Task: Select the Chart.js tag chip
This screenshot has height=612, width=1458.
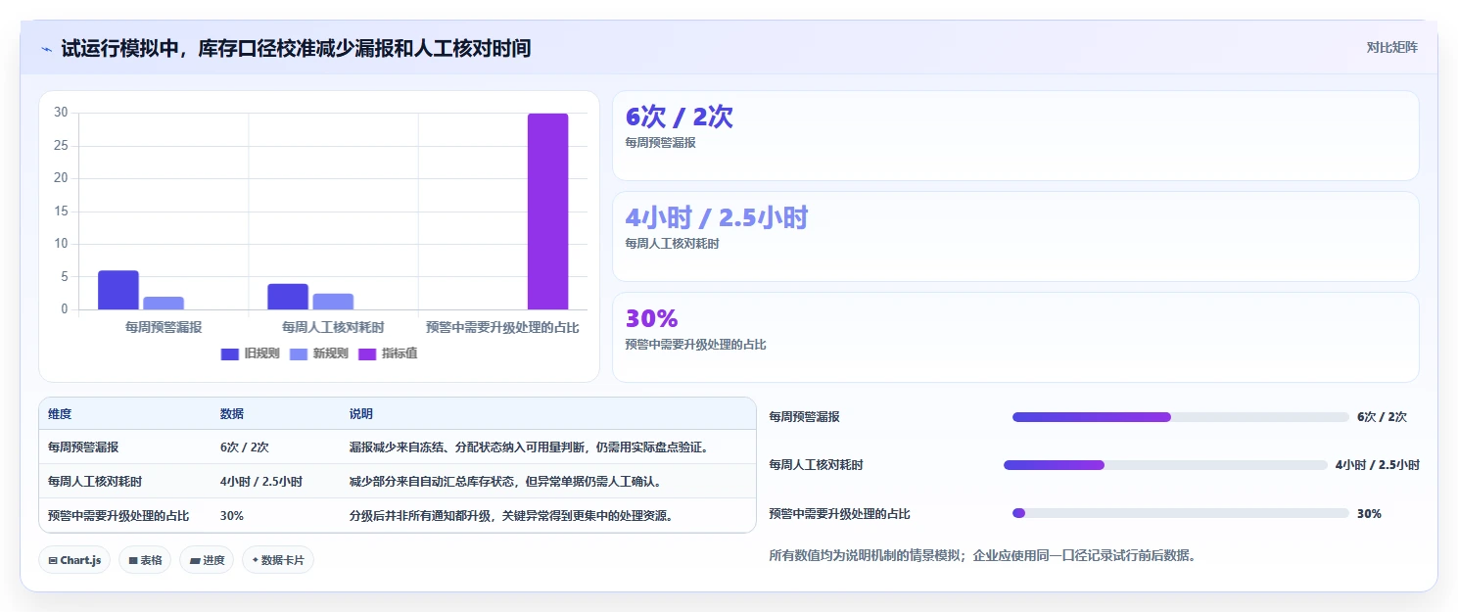Action: (74, 560)
